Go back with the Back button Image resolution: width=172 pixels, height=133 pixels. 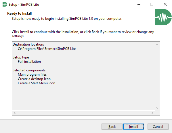point(112,127)
